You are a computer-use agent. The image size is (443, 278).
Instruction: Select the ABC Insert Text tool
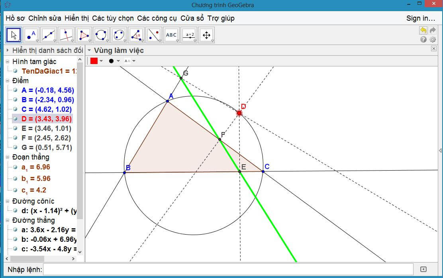pos(171,35)
